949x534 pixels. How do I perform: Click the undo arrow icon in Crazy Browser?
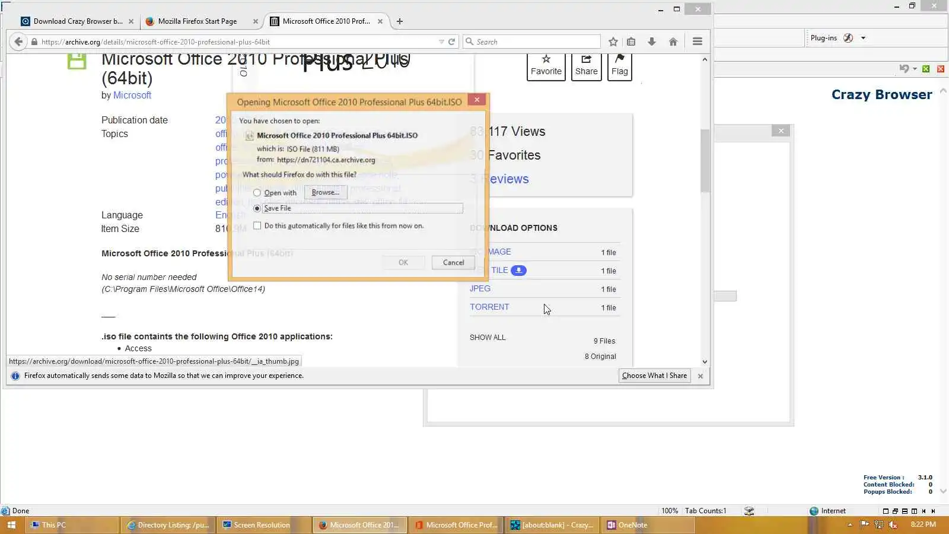(903, 69)
